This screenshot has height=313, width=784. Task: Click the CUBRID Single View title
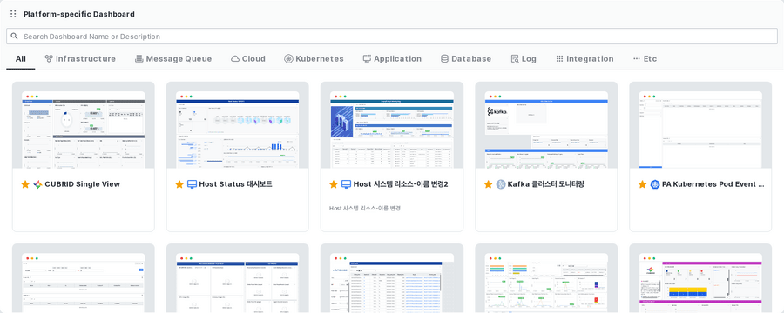[x=83, y=184]
